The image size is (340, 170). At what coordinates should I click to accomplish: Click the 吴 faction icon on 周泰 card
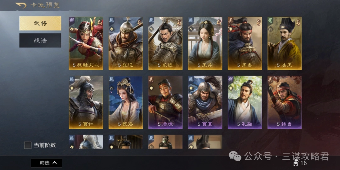pos(231,20)
